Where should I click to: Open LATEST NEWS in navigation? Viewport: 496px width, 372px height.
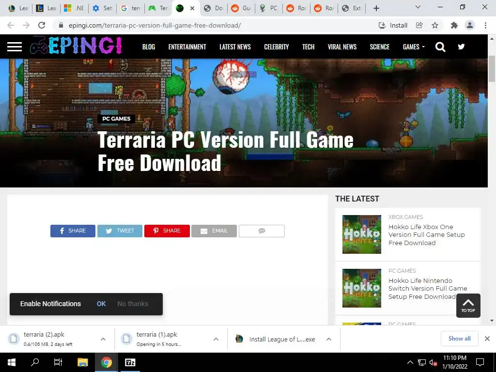pyautogui.click(x=235, y=47)
